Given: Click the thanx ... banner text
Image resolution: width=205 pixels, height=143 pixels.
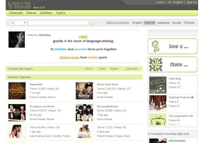Looking at the screenshot, I should (179, 65).
